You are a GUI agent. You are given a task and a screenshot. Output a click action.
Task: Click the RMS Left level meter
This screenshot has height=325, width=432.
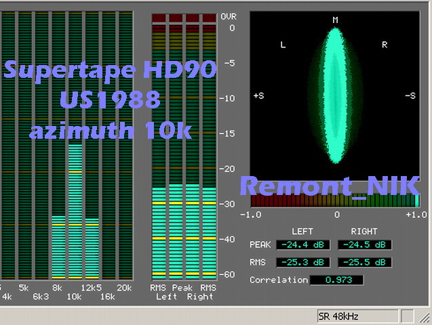pos(159,230)
